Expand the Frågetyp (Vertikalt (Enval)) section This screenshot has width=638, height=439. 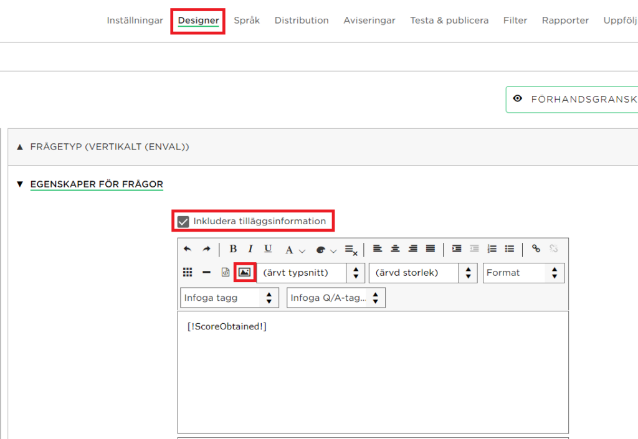(x=110, y=147)
